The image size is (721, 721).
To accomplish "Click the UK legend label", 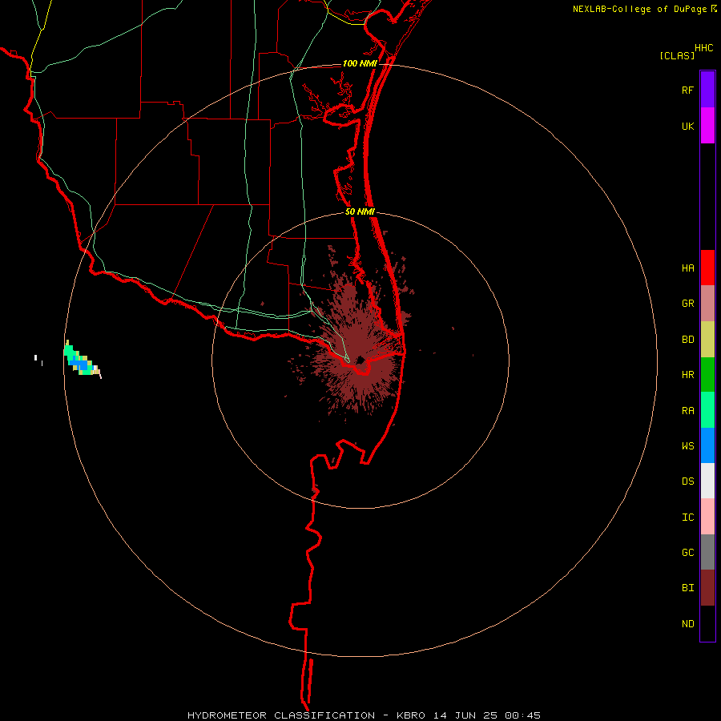I will pos(687,126).
